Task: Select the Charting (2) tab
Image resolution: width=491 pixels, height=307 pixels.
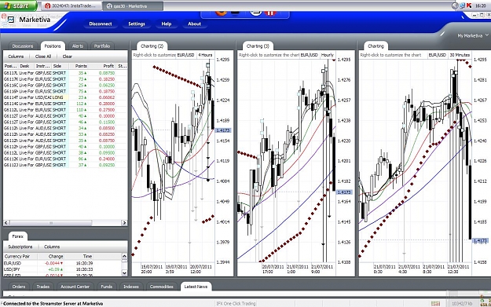Action: [x=152, y=46]
